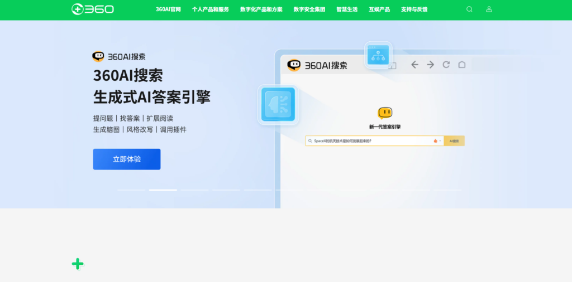Select the first carousel slide indicator
572x282 pixels.
(x=131, y=190)
